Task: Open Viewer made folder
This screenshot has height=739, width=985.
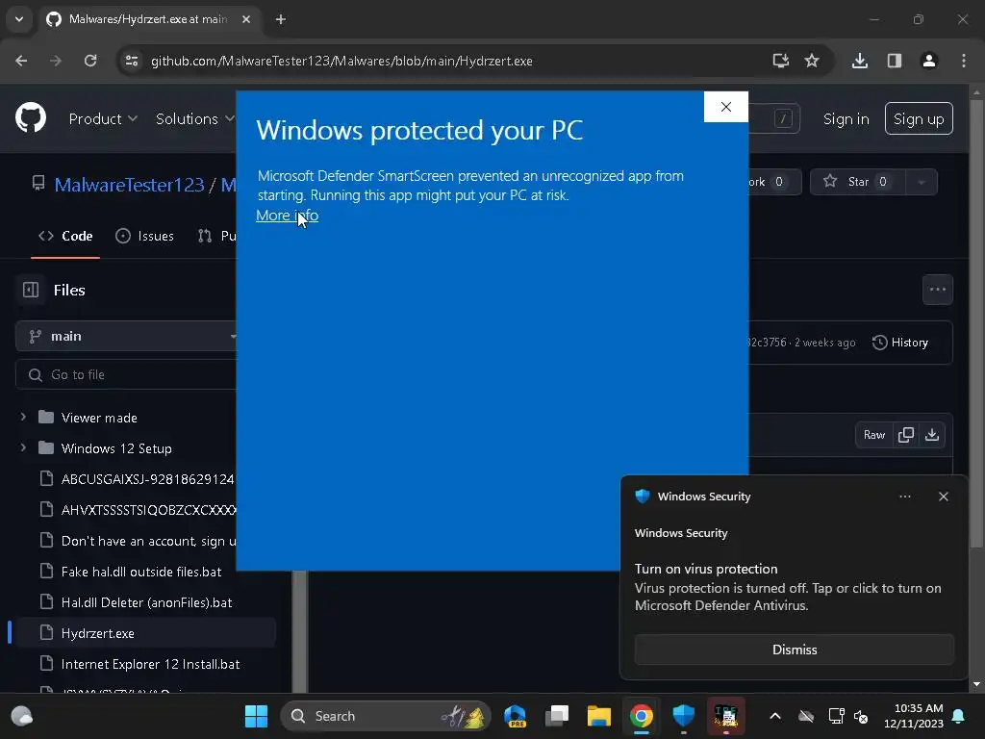Action: tap(99, 418)
